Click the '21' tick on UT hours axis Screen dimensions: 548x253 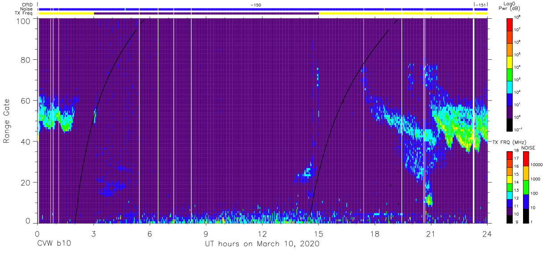click(431, 234)
